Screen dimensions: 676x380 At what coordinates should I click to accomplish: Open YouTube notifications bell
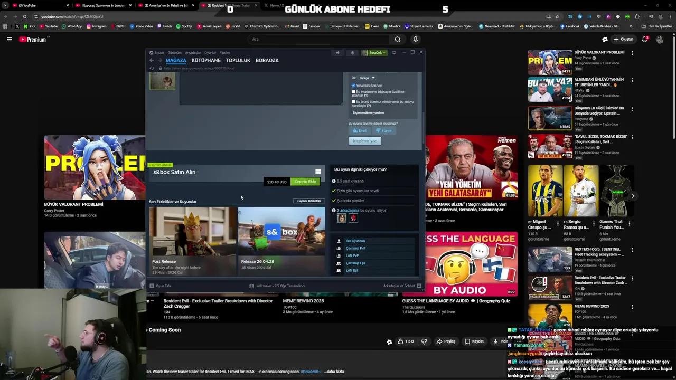coord(645,39)
